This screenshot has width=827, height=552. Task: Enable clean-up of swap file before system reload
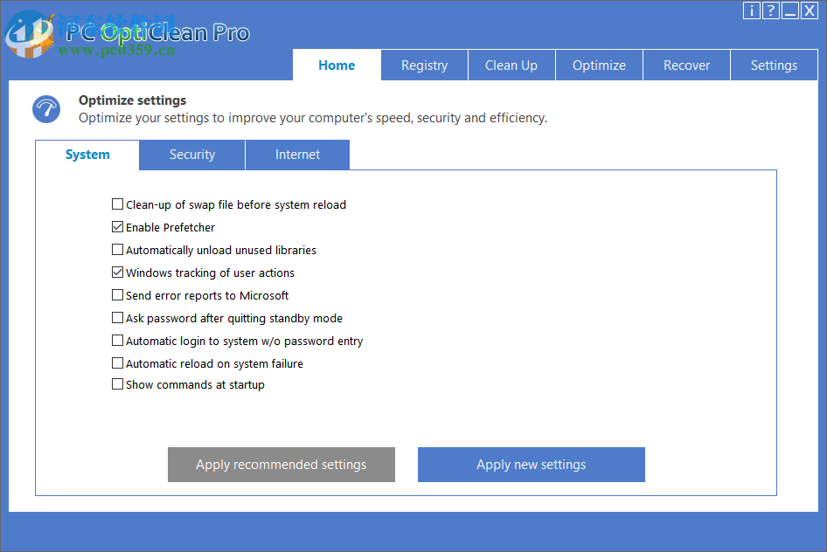coord(117,204)
